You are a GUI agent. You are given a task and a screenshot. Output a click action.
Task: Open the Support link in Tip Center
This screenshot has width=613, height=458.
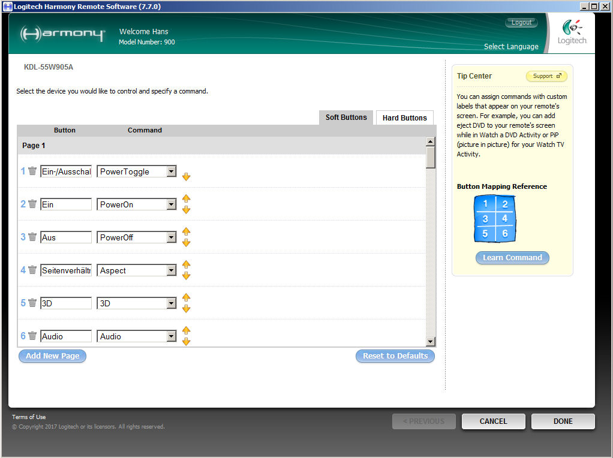[x=546, y=76]
